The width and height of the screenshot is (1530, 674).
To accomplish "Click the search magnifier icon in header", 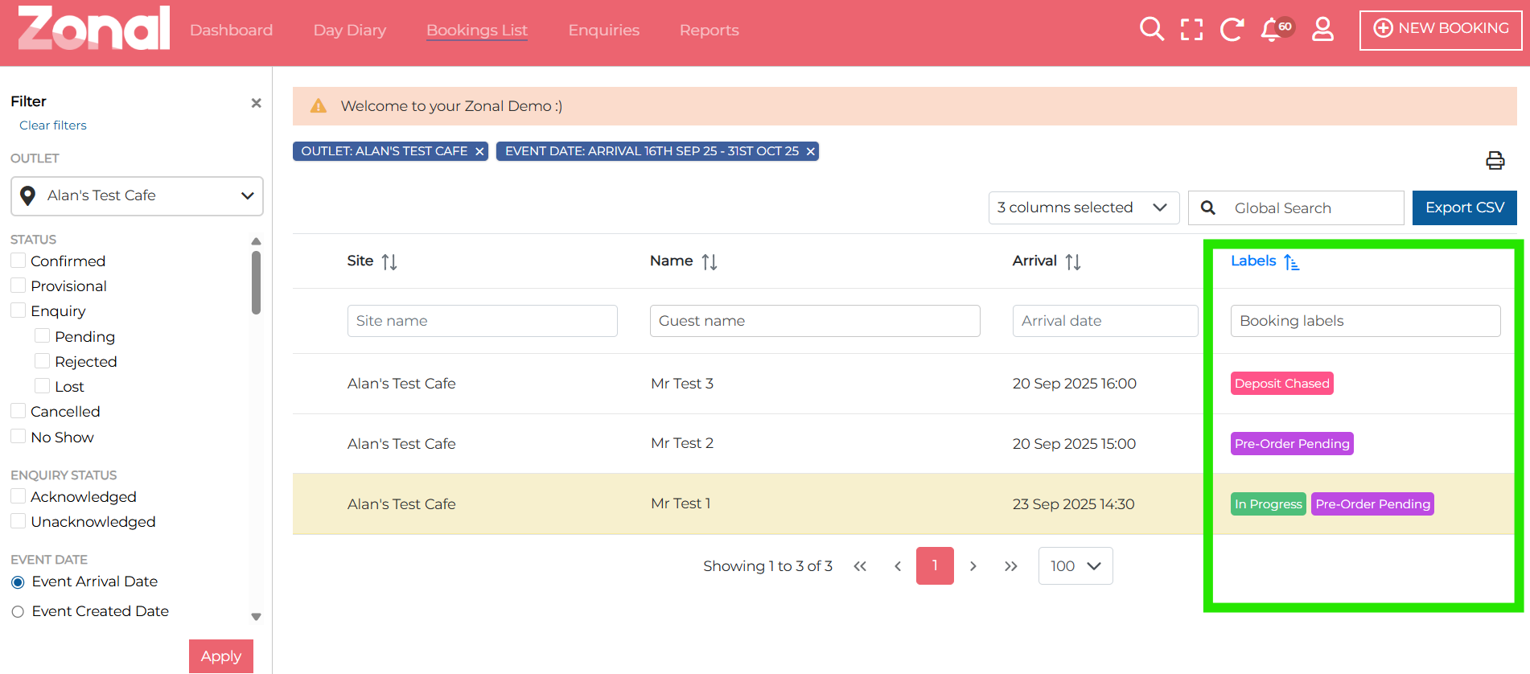I will click(1151, 30).
